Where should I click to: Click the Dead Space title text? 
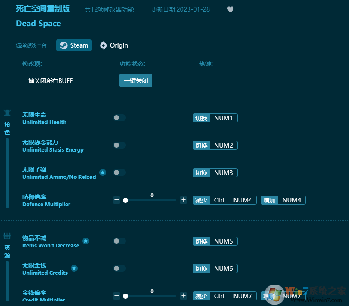pyautogui.click(x=38, y=24)
